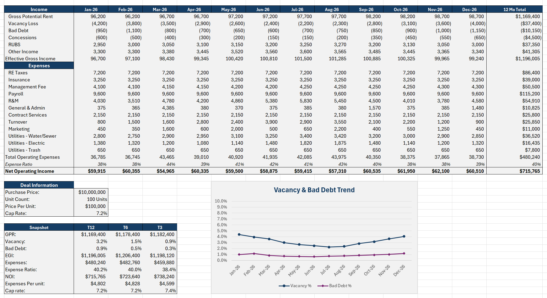Click the Management Fee row label

click(27, 87)
